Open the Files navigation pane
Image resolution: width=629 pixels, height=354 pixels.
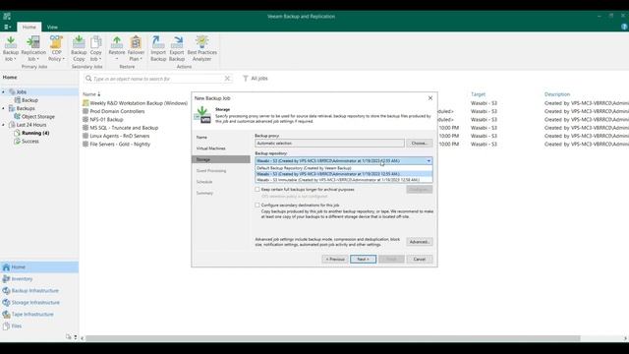tap(39, 325)
